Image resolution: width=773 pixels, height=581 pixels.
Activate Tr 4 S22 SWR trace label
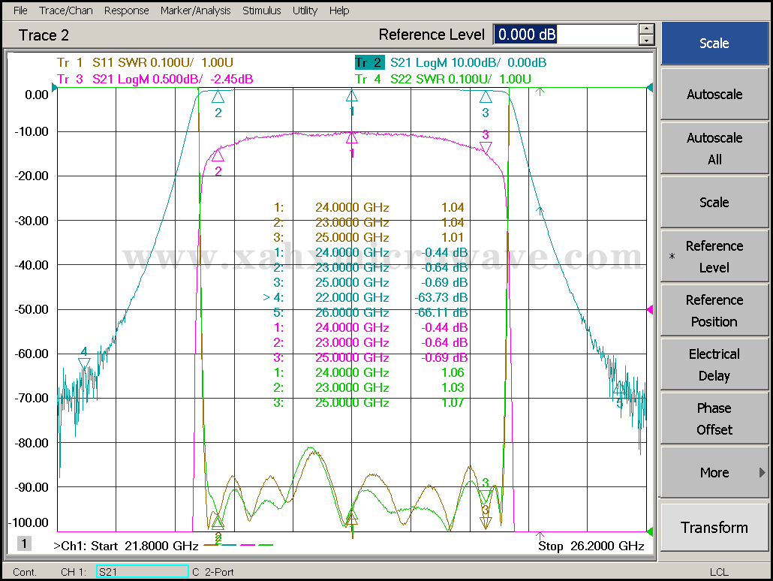443,79
